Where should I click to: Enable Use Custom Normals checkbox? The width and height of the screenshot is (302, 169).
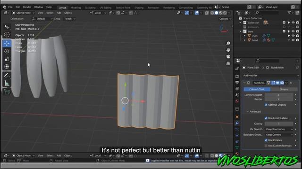pos(266,146)
